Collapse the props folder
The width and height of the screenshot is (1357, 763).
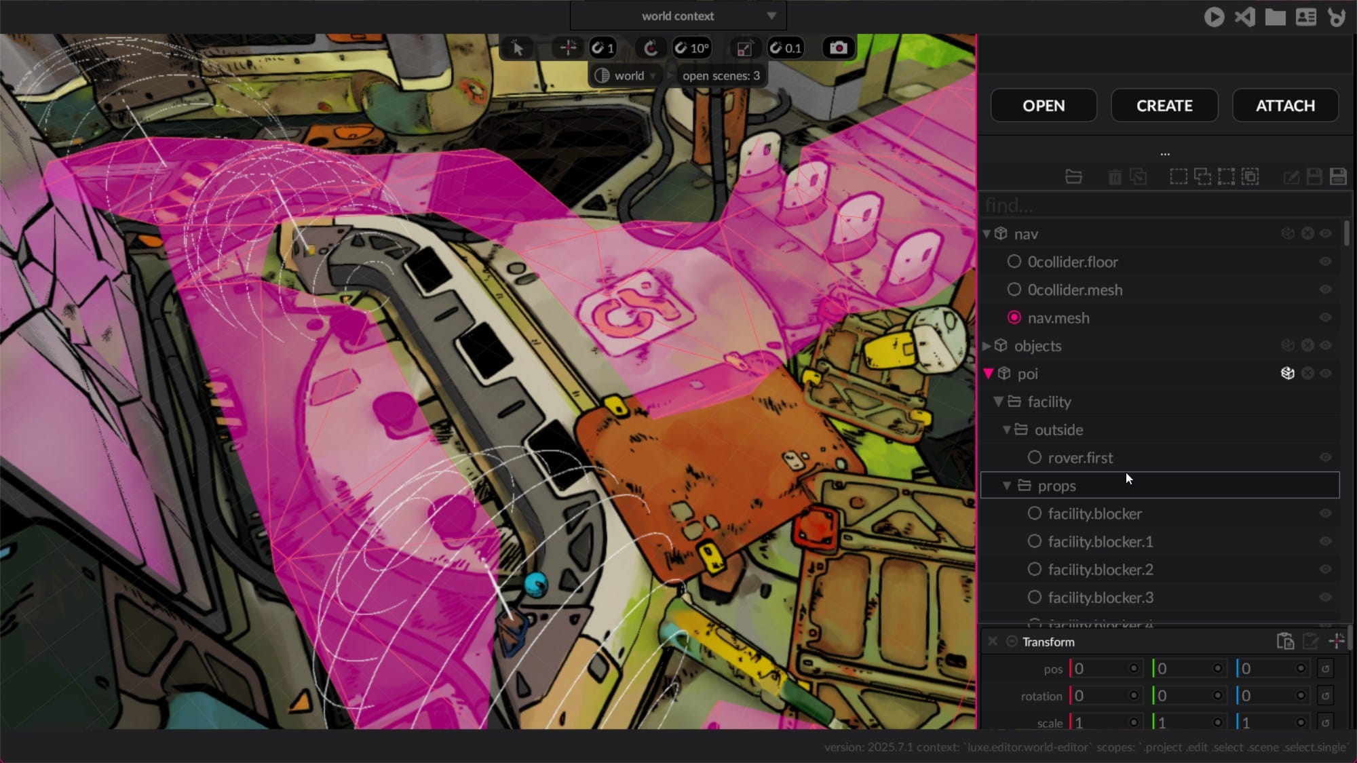pos(1007,486)
